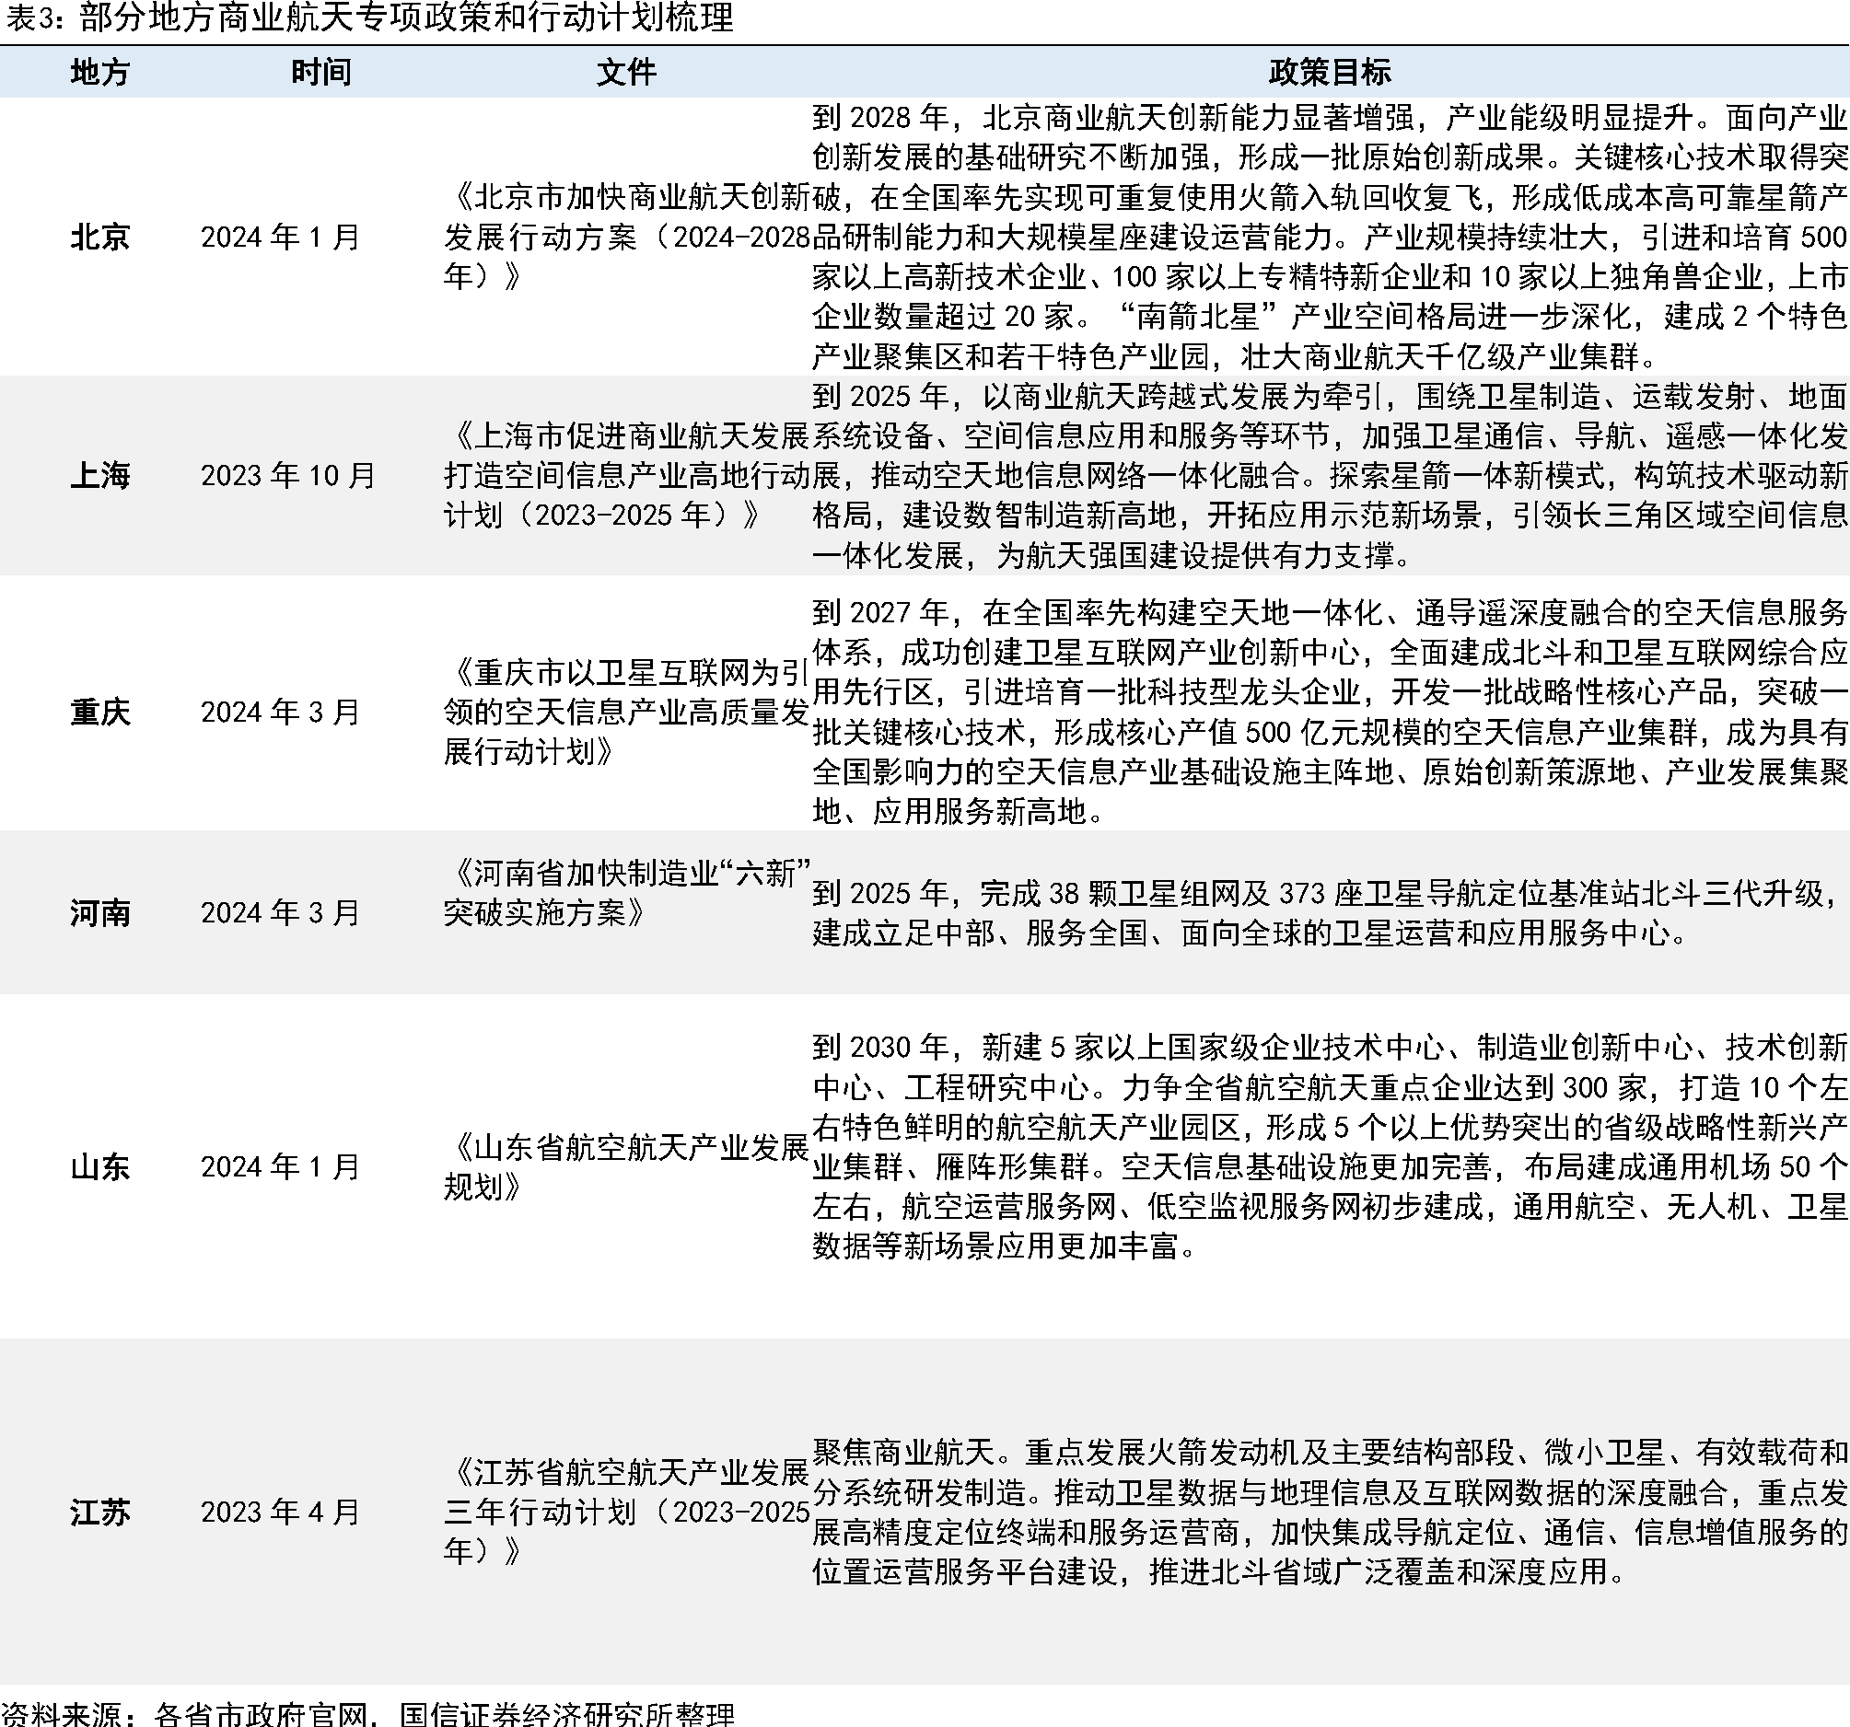Click the document '《重庆市以卫星互联网为引领…》'
The height and width of the screenshot is (1727, 1850).
click(627, 712)
